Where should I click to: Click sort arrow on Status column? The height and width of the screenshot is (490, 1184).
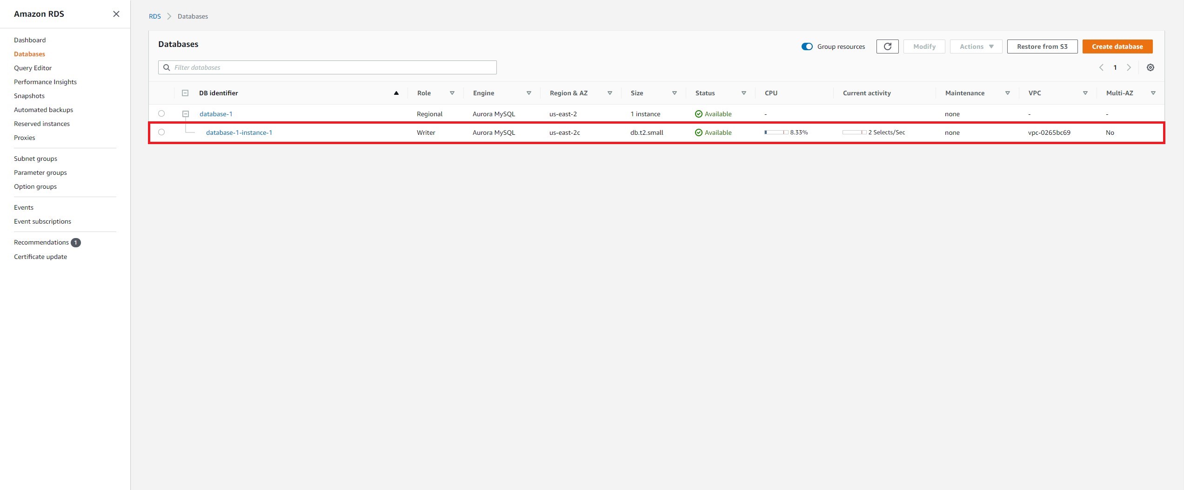point(743,93)
